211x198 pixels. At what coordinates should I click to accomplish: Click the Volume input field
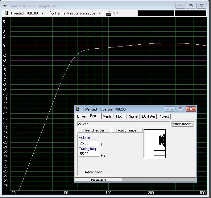click(89, 143)
